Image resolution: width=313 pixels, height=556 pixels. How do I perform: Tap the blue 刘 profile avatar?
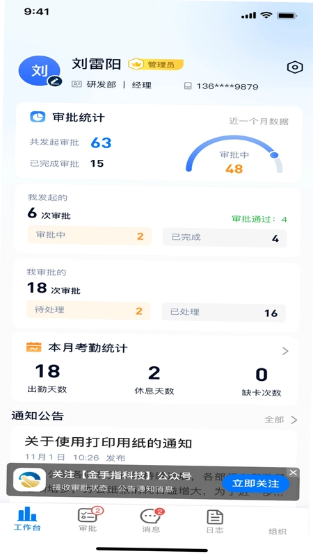40,71
